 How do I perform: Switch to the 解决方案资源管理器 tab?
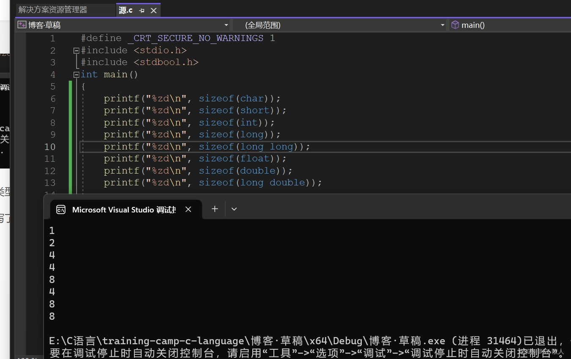tap(53, 10)
